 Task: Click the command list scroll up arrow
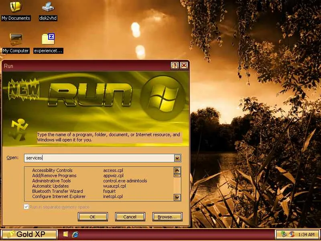[x=177, y=170]
